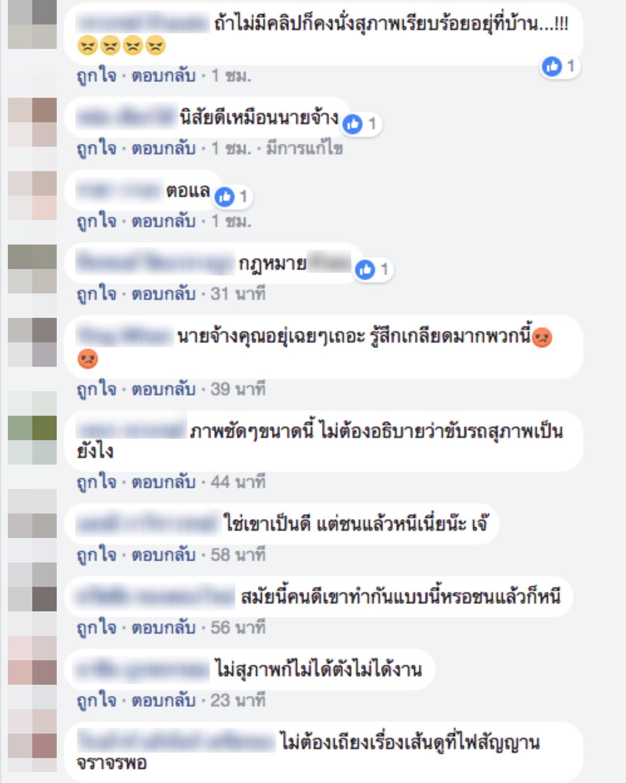Screen dimensions: 626x783
Task: Click the 23 นาที timestamp
Action: click(x=238, y=700)
